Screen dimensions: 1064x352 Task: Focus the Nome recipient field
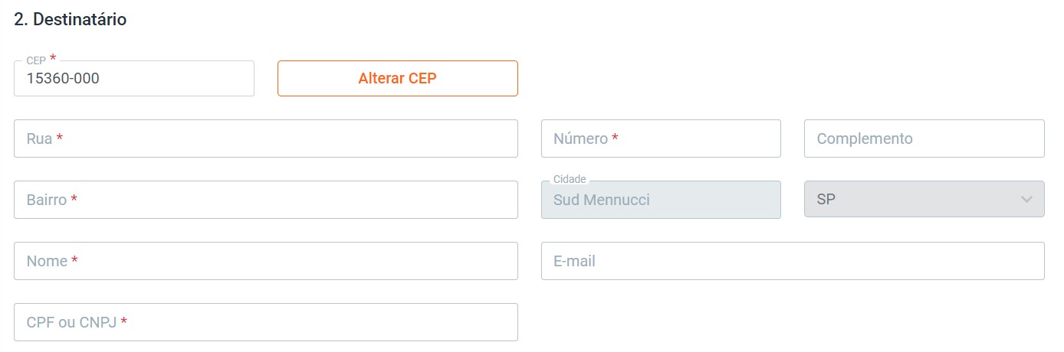[x=265, y=261]
